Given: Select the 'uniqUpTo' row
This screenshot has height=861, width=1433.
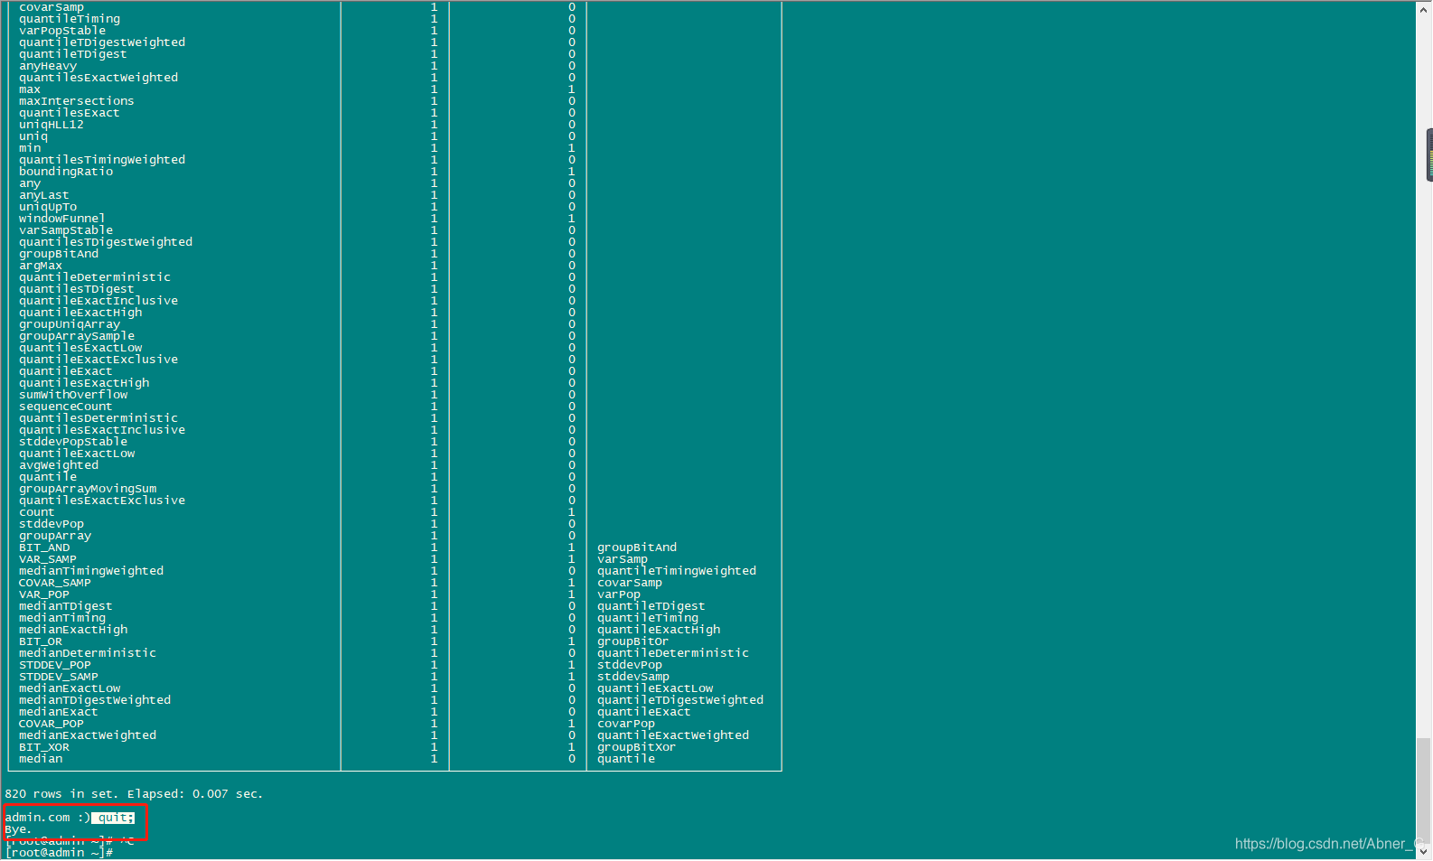Looking at the screenshot, I should coord(48,207).
